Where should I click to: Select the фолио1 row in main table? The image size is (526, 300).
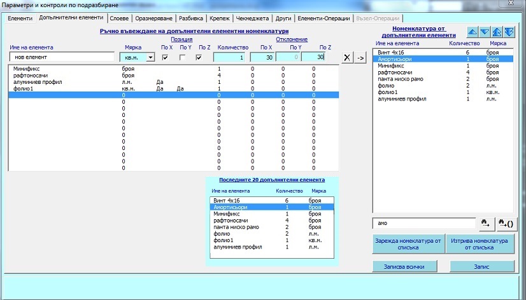pos(173,89)
